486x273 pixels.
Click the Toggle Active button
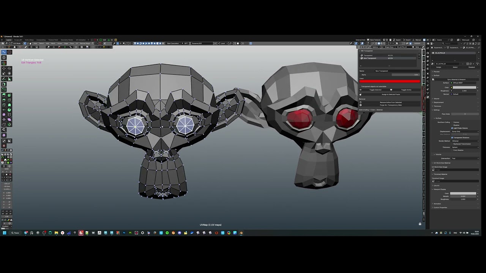(x=406, y=90)
